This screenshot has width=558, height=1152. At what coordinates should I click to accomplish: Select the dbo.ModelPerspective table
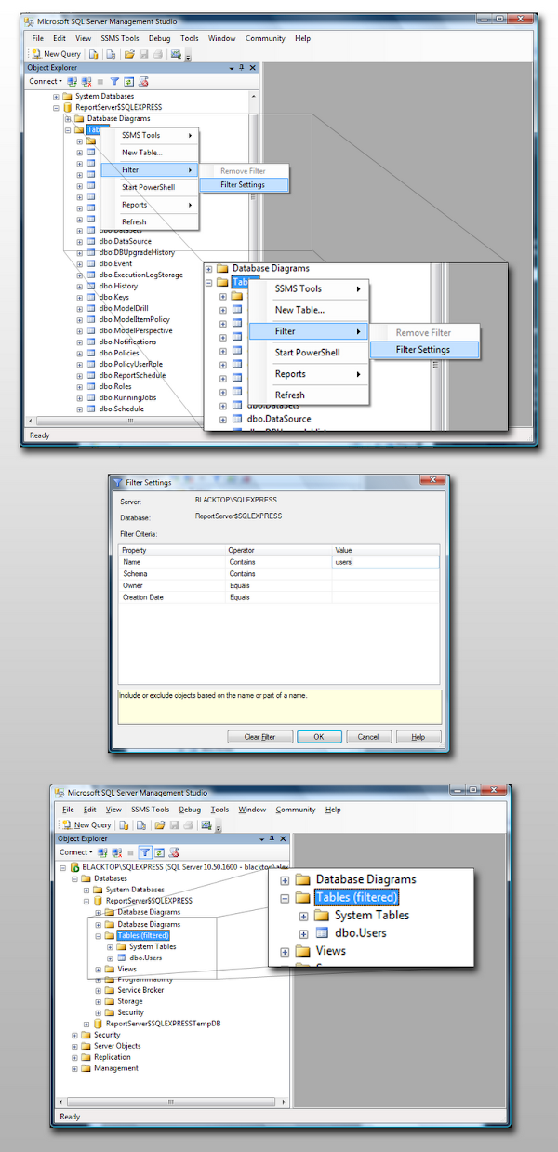pyautogui.click(x=136, y=330)
